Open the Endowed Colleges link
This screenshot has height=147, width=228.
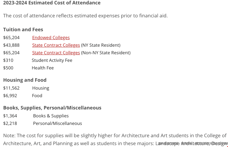[x=51, y=38]
